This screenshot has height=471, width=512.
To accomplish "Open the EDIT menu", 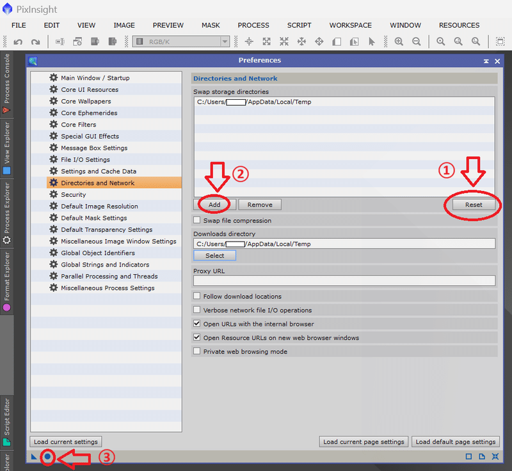I will tap(52, 25).
